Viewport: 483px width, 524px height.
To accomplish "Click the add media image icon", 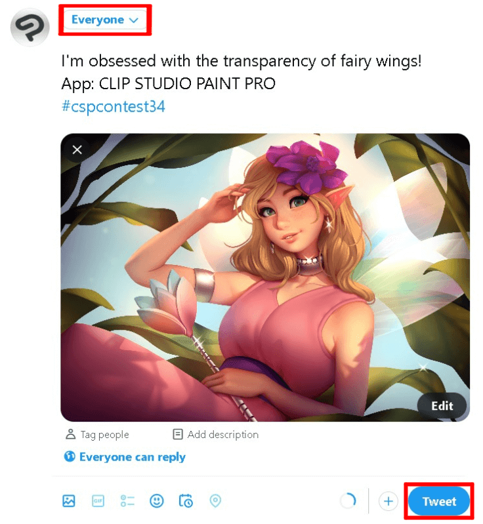I will coord(69,501).
